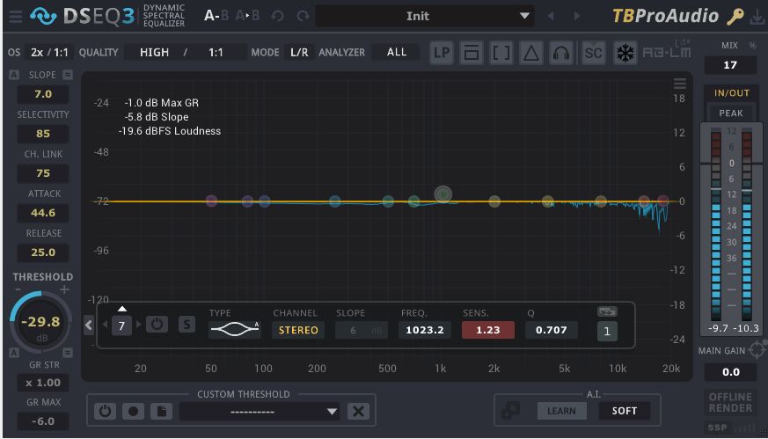
Task: Edit RELEASE value 25.0
Action: pyautogui.click(x=43, y=252)
